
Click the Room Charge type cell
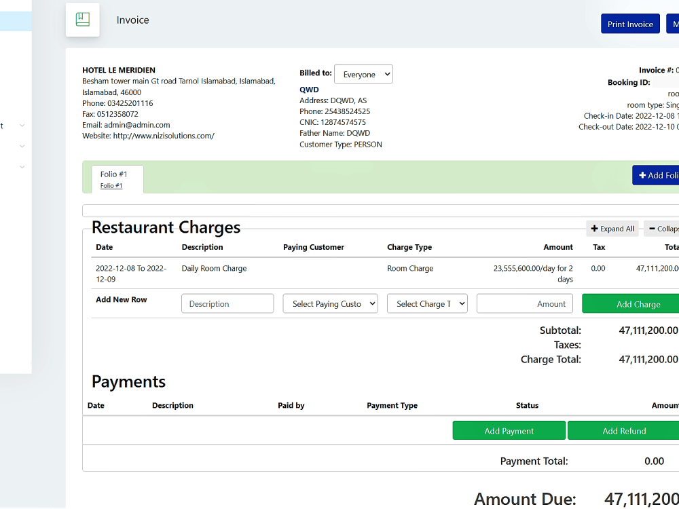[x=410, y=268]
